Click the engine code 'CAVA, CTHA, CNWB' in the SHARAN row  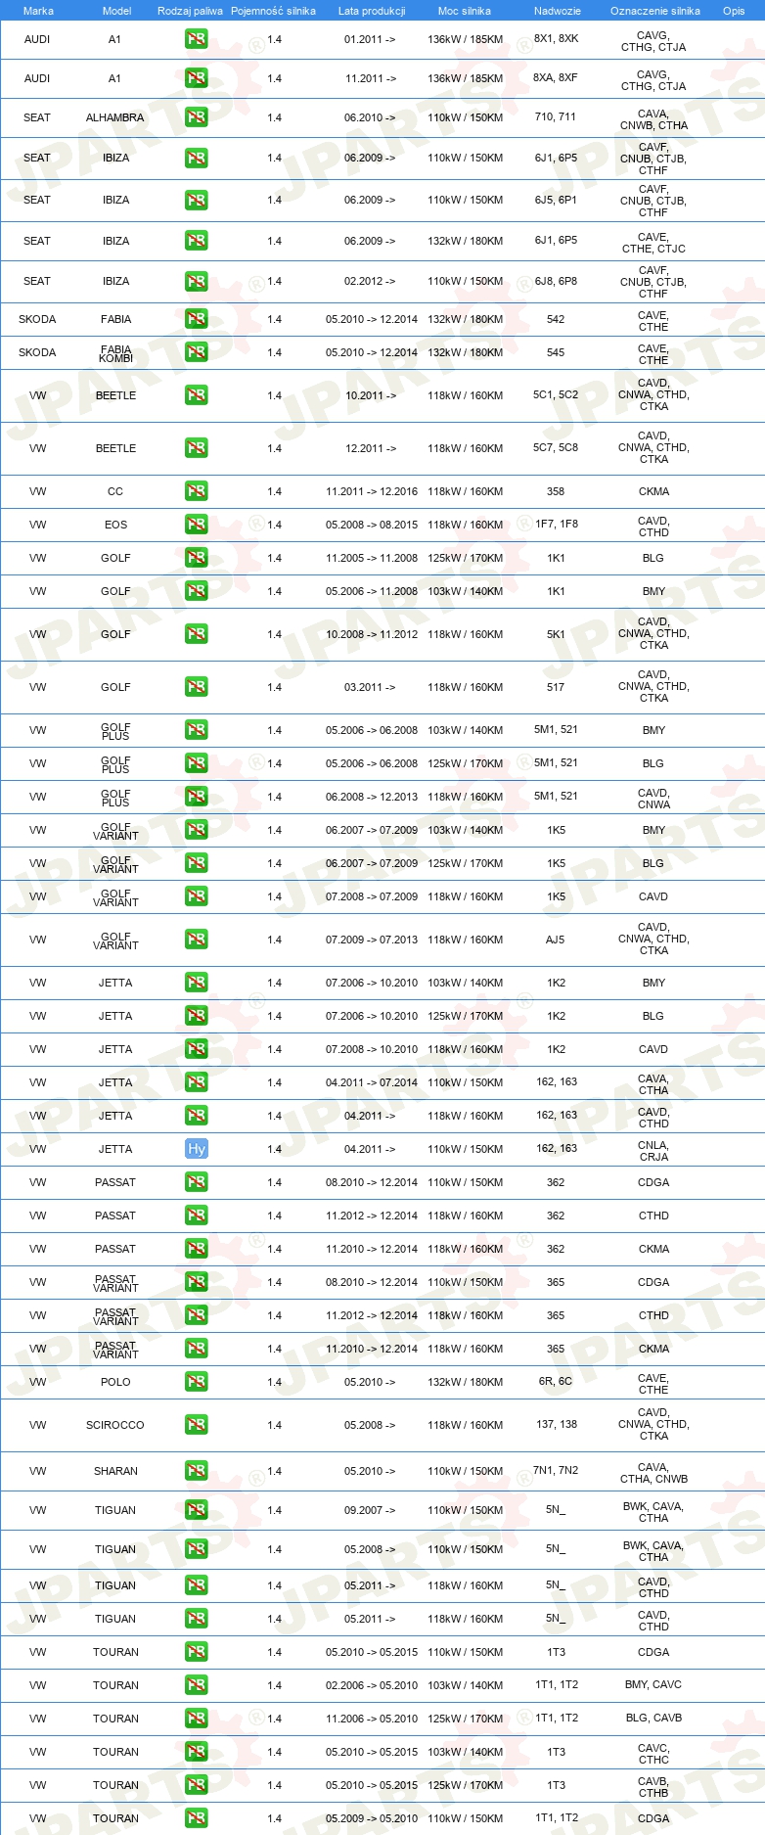coord(653,1473)
